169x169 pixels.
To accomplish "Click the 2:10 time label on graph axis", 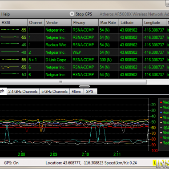I will [85, 154].
